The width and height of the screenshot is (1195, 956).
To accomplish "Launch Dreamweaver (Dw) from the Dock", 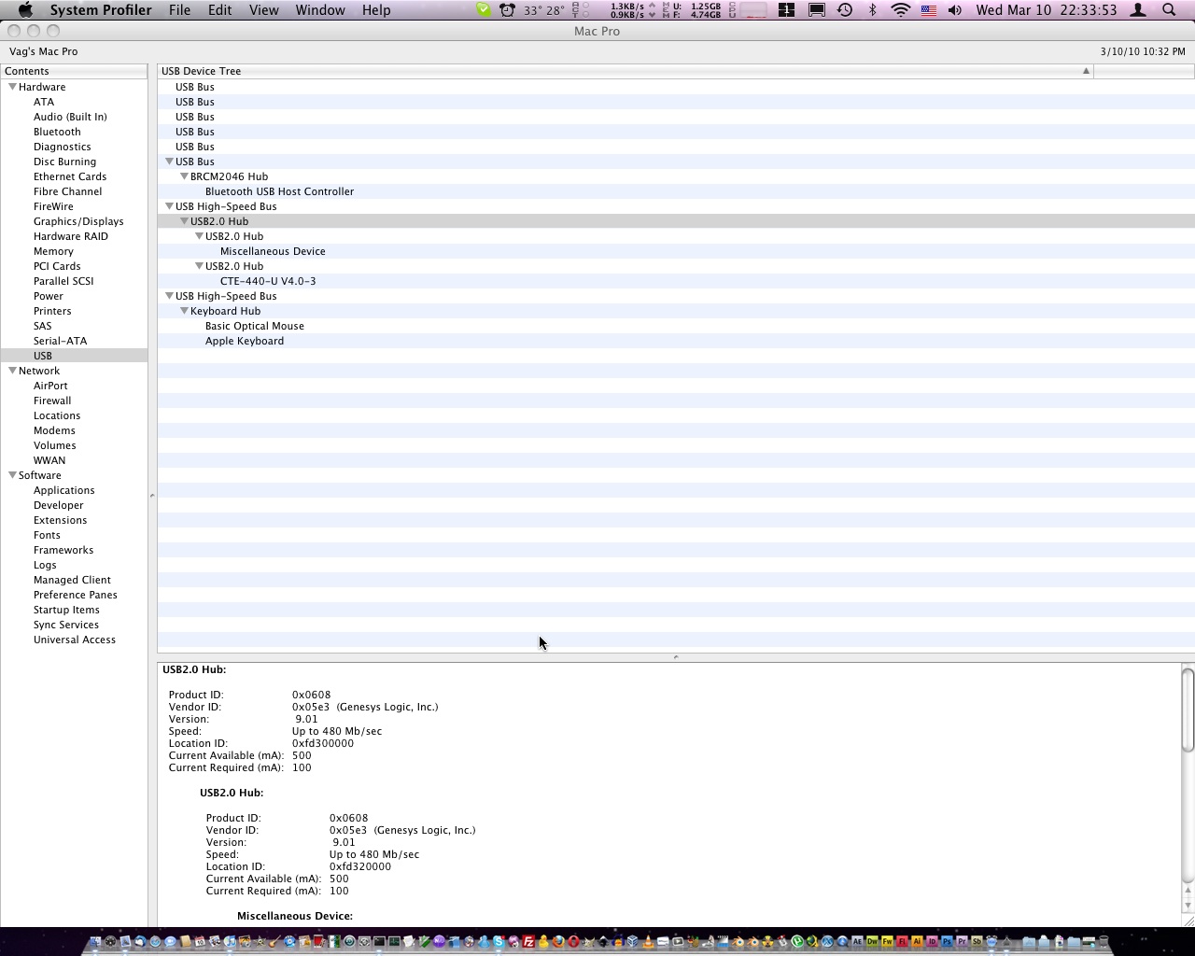I will click(x=872, y=942).
